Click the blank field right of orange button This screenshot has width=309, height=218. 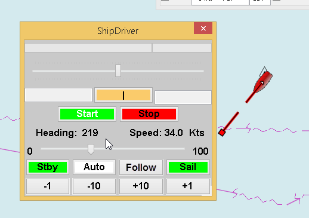183,97
